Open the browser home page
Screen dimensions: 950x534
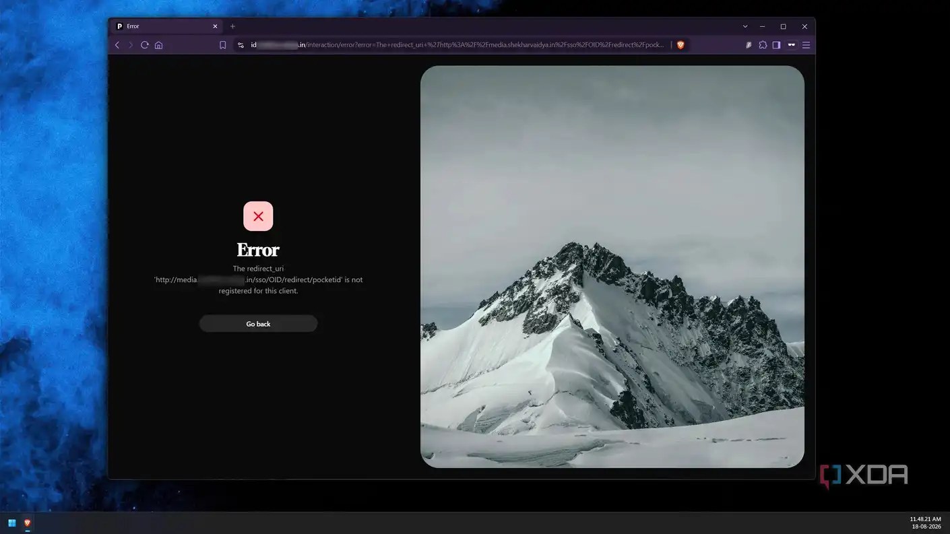(x=158, y=45)
